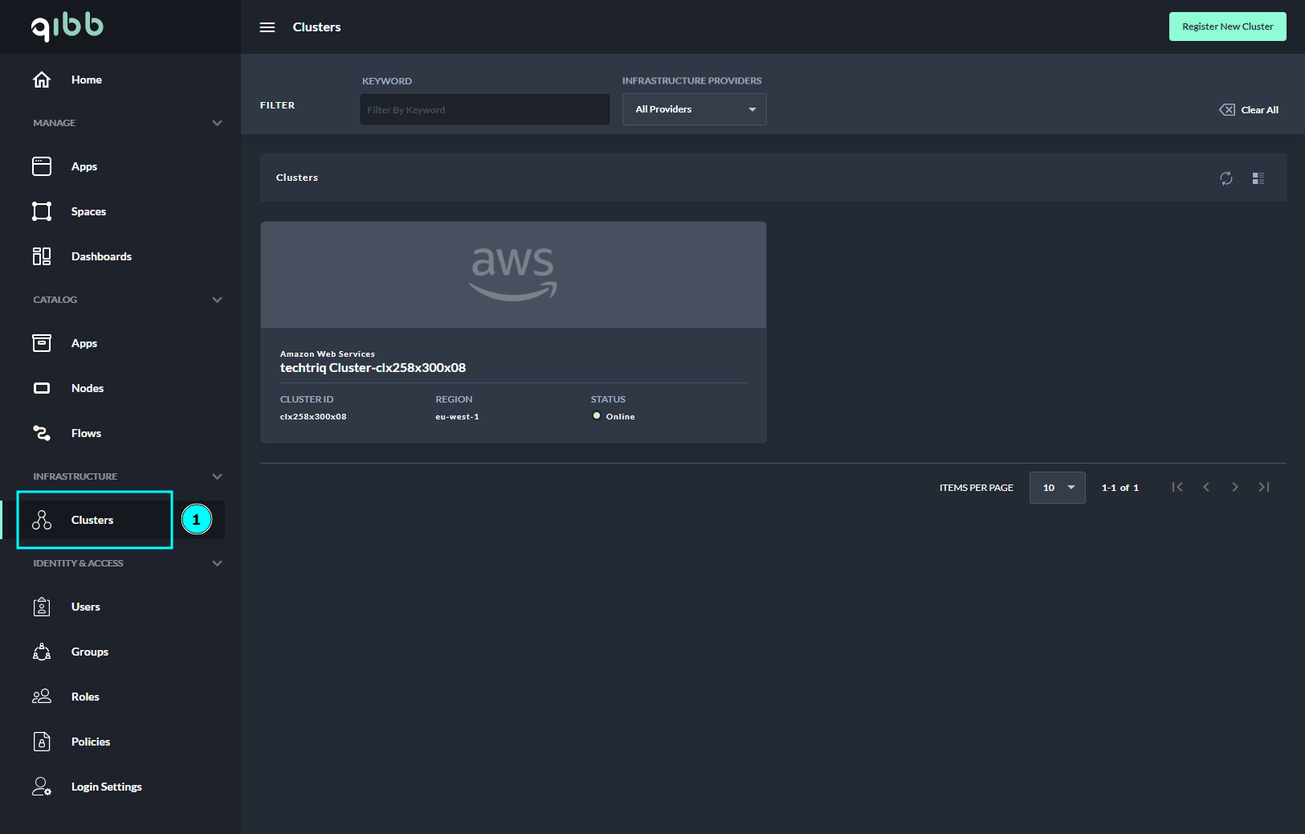Image resolution: width=1305 pixels, height=834 pixels.
Task: Open Login Settings in the sidebar
Action: pos(106,787)
